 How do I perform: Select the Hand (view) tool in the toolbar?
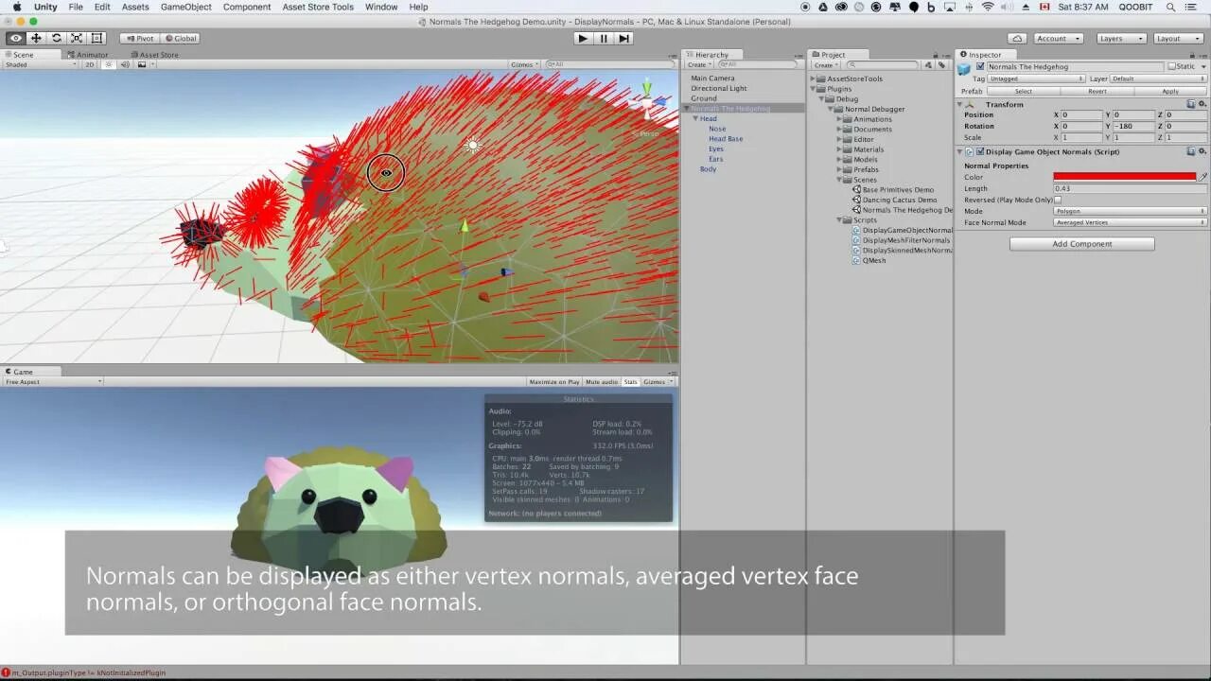16,39
